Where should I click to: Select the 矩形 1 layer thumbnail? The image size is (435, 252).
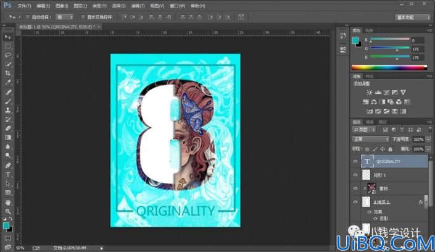click(366, 175)
